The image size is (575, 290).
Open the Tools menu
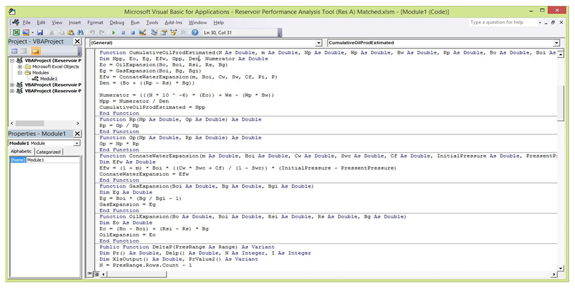[x=152, y=23]
